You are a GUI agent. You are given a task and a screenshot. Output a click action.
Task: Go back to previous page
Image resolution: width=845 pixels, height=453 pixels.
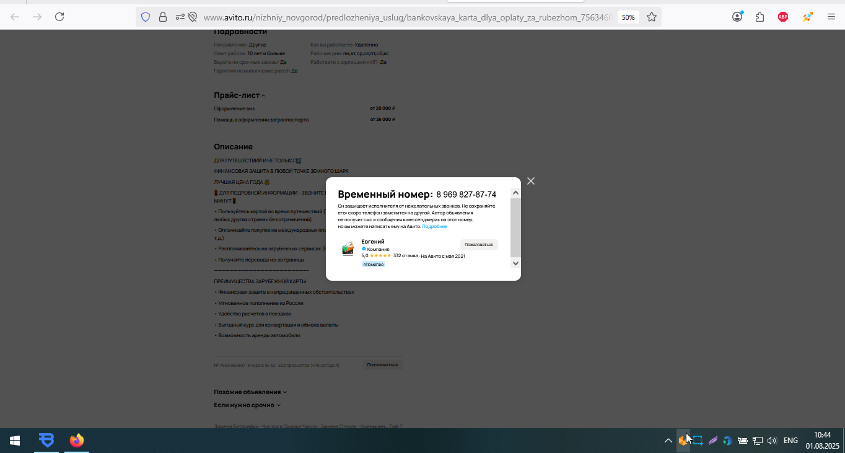(15, 17)
